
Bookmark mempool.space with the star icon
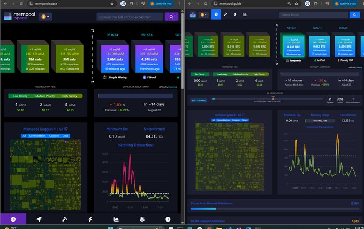pos(112,4)
